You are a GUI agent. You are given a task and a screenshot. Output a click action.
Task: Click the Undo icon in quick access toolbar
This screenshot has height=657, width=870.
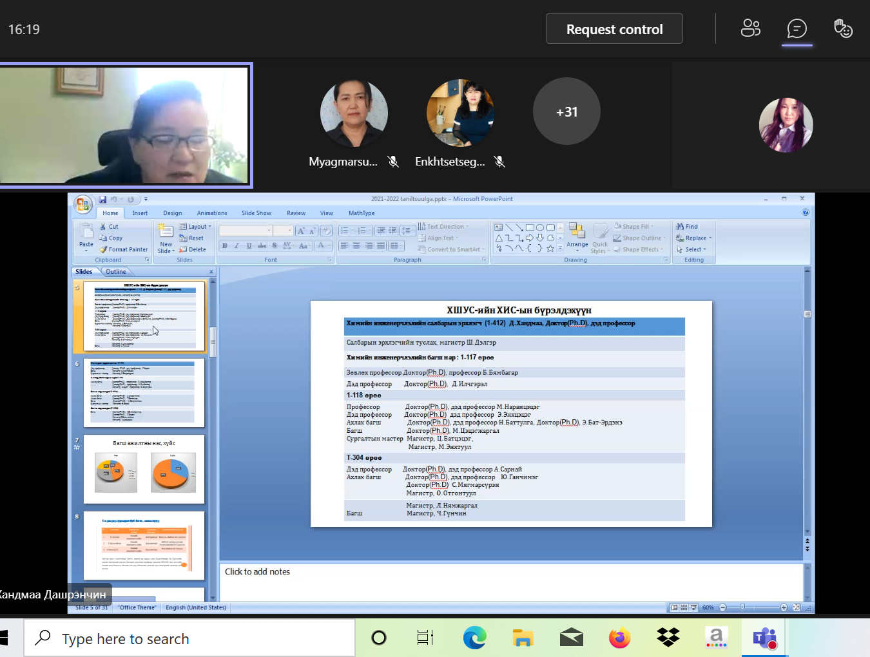[113, 200]
